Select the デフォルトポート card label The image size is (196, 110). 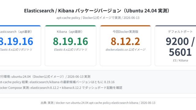180,32
